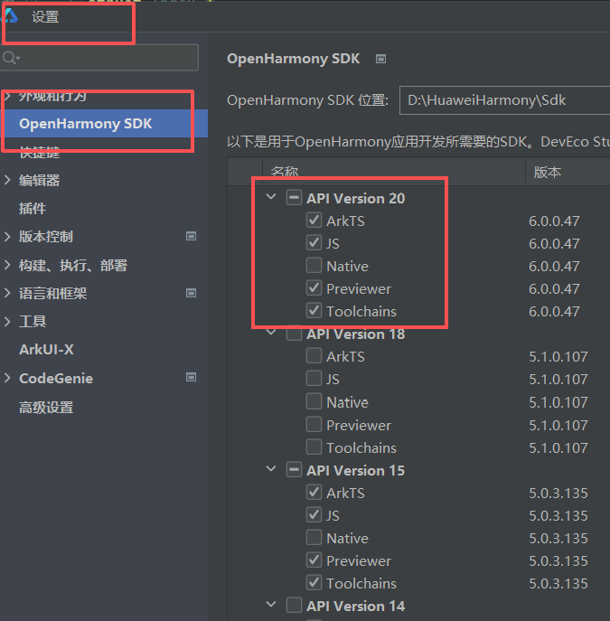Click the project-level icon beside CodeGenie

click(x=192, y=378)
